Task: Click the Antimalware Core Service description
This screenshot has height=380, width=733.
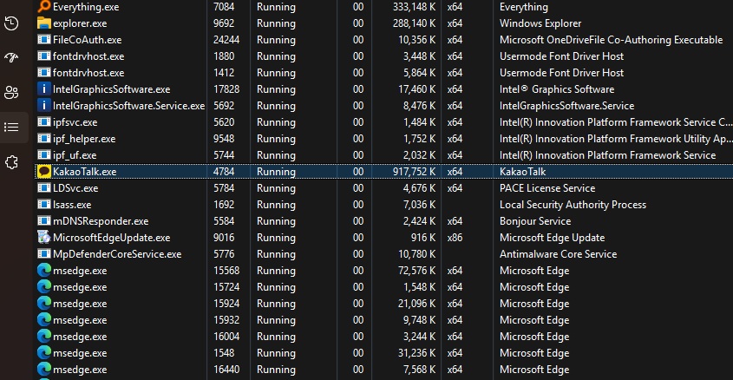Action: pos(558,254)
